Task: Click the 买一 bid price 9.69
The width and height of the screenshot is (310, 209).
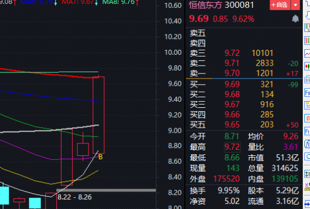Action: pyautogui.click(x=232, y=84)
